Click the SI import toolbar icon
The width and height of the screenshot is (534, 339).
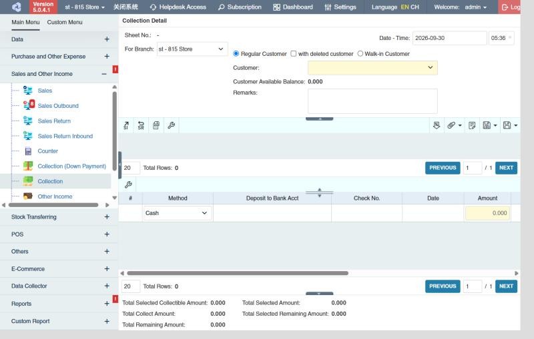click(x=126, y=125)
